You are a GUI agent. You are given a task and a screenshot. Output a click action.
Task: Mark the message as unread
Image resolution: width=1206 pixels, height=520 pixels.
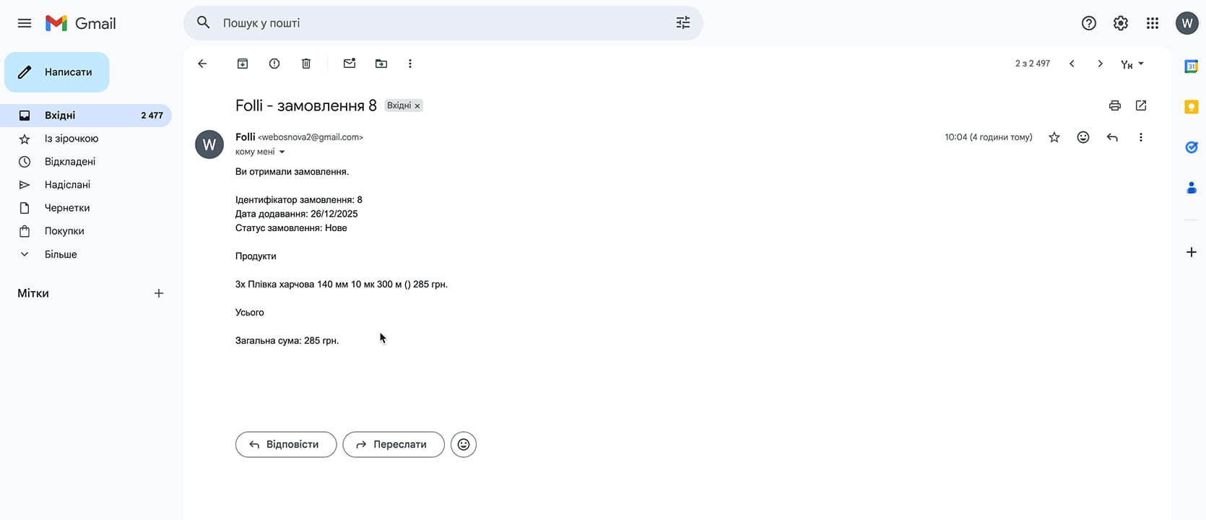pos(350,64)
